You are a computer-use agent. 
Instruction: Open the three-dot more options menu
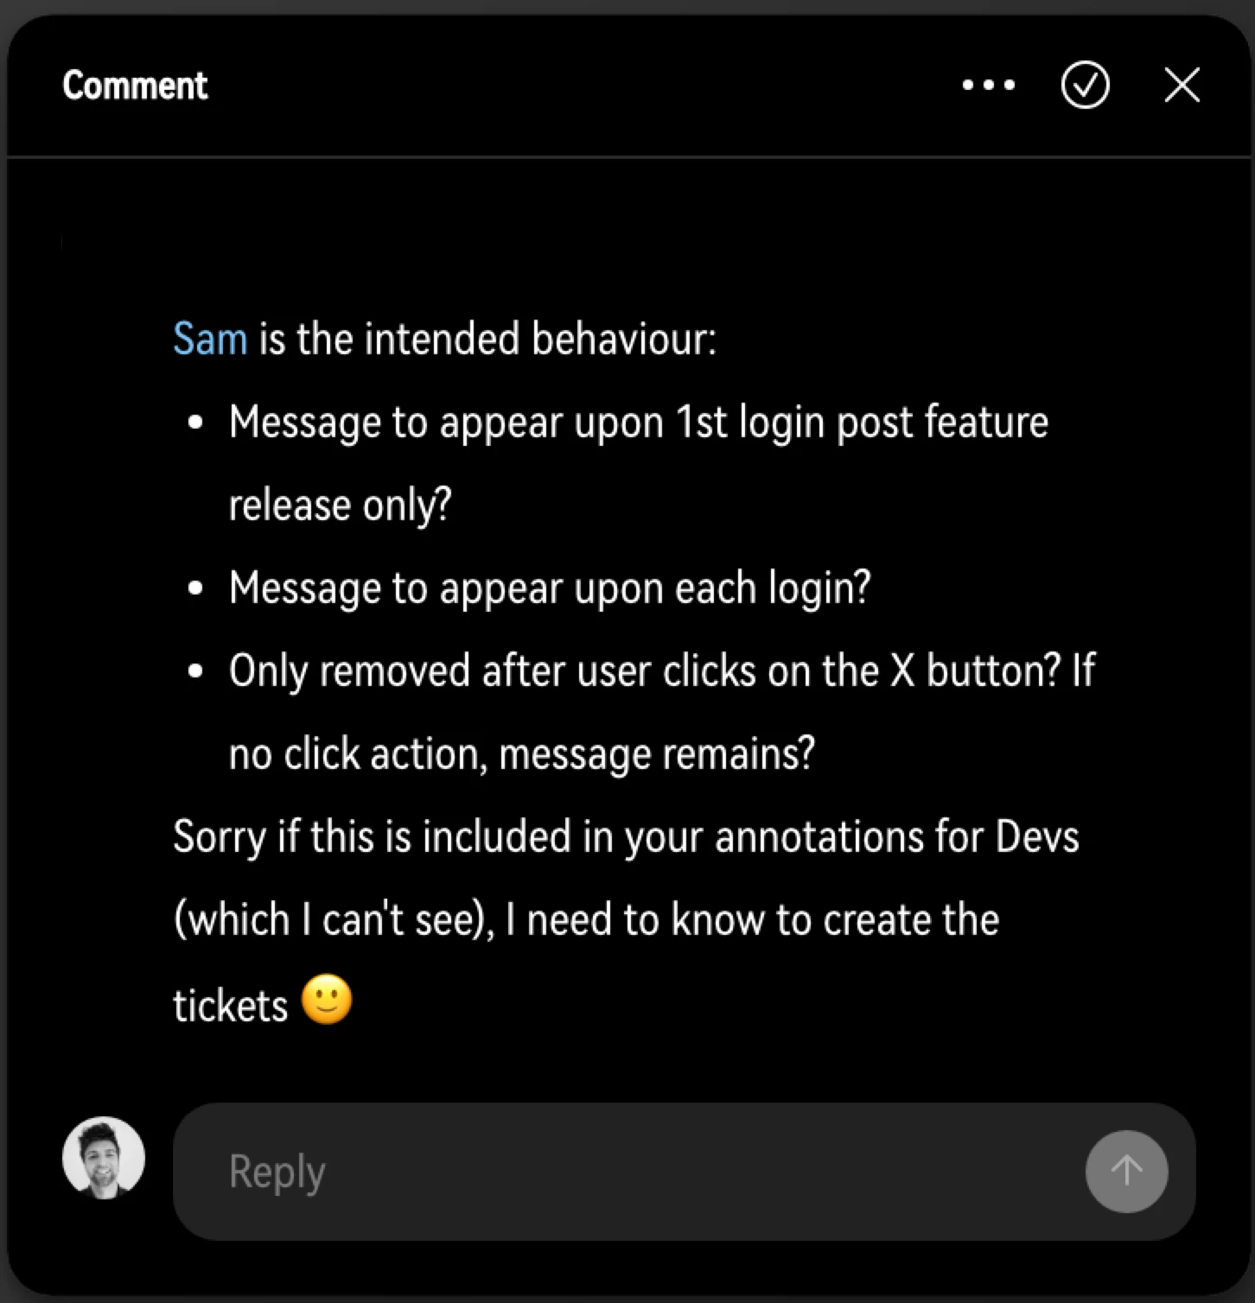pos(989,86)
